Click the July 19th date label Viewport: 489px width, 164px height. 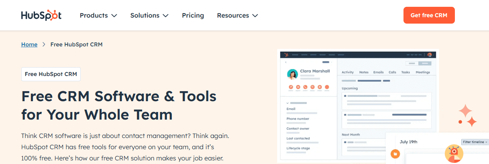point(408,142)
